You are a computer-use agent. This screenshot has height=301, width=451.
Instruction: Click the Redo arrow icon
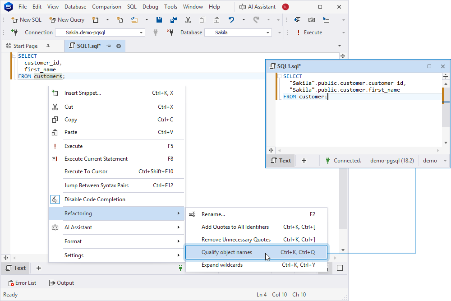click(256, 20)
